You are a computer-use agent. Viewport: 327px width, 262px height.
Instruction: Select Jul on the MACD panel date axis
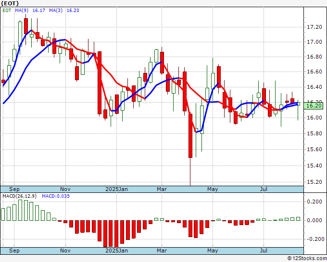pos(264,250)
